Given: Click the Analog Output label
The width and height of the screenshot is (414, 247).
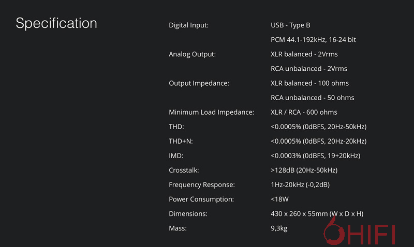Looking at the screenshot, I should coord(192,54).
